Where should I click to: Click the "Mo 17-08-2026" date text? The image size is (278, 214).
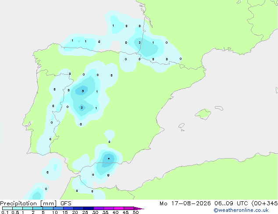(185, 204)
